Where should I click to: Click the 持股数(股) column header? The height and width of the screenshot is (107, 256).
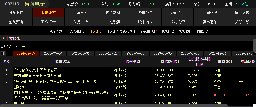[x=170, y=62]
